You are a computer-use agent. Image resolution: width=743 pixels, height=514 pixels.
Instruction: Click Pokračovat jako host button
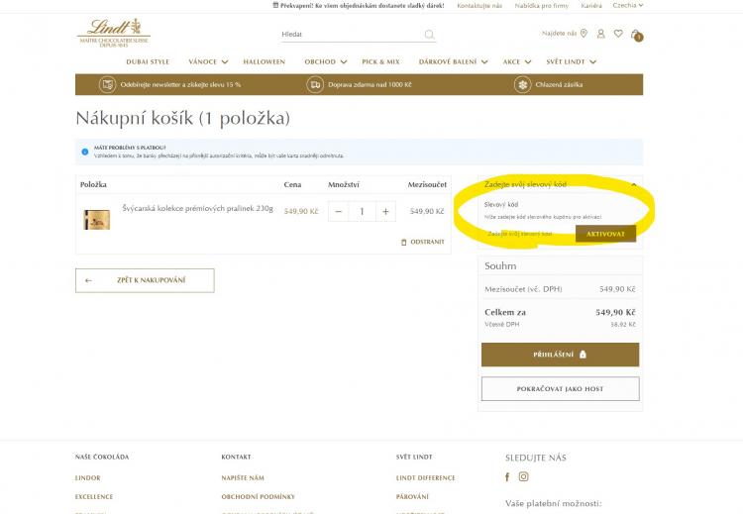point(560,389)
